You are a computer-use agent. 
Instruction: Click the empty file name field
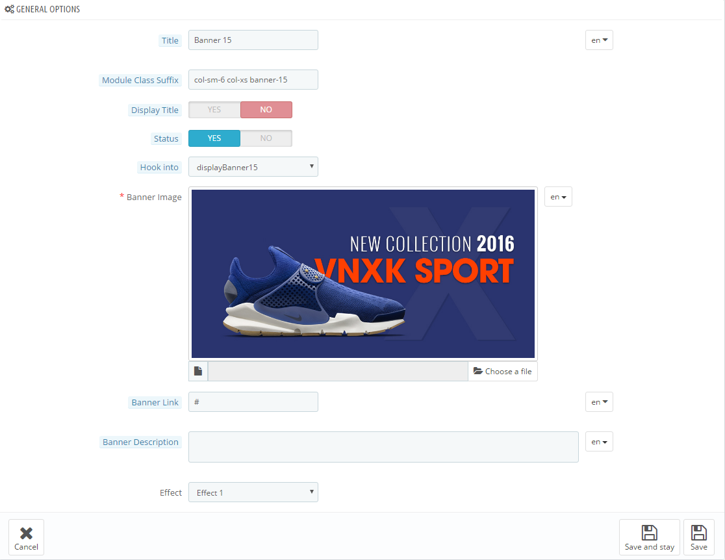coord(338,372)
